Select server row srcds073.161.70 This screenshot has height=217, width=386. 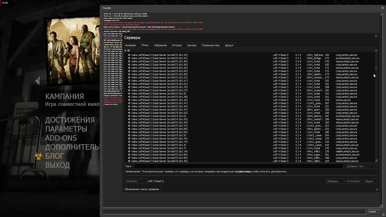250,87
